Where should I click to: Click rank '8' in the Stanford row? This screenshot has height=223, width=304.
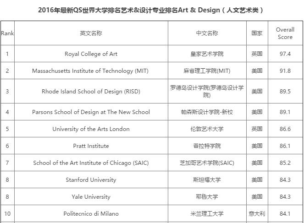pyautogui.click(x=7, y=180)
